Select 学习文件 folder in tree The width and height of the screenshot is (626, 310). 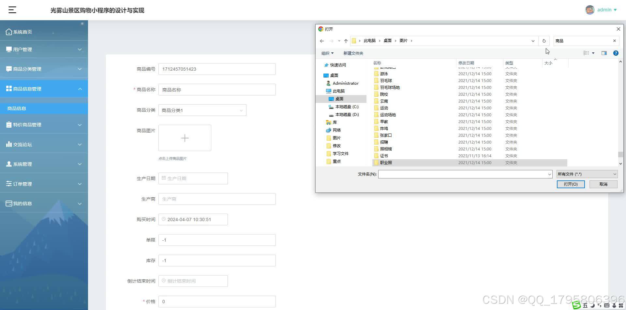(340, 154)
